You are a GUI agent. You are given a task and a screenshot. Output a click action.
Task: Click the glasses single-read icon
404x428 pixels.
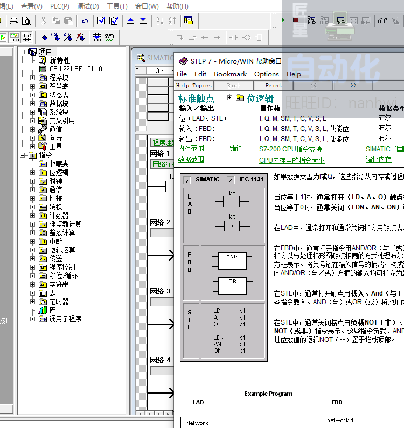[382, 20]
